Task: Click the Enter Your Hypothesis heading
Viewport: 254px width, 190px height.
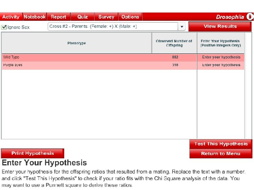Action: [x=44, y=163]
